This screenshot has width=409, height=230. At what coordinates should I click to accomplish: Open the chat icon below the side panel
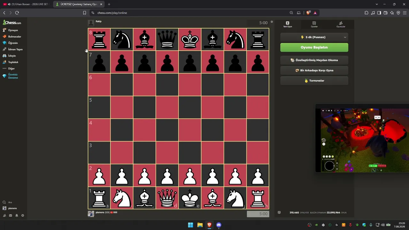[x=279, y=212]
